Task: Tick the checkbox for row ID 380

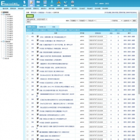Action: [x=27, y=122]
